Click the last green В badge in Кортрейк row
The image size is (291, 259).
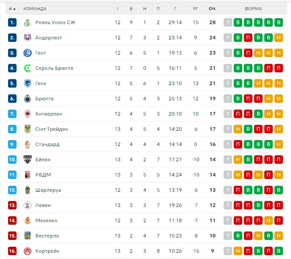click(x=279, y=251)
